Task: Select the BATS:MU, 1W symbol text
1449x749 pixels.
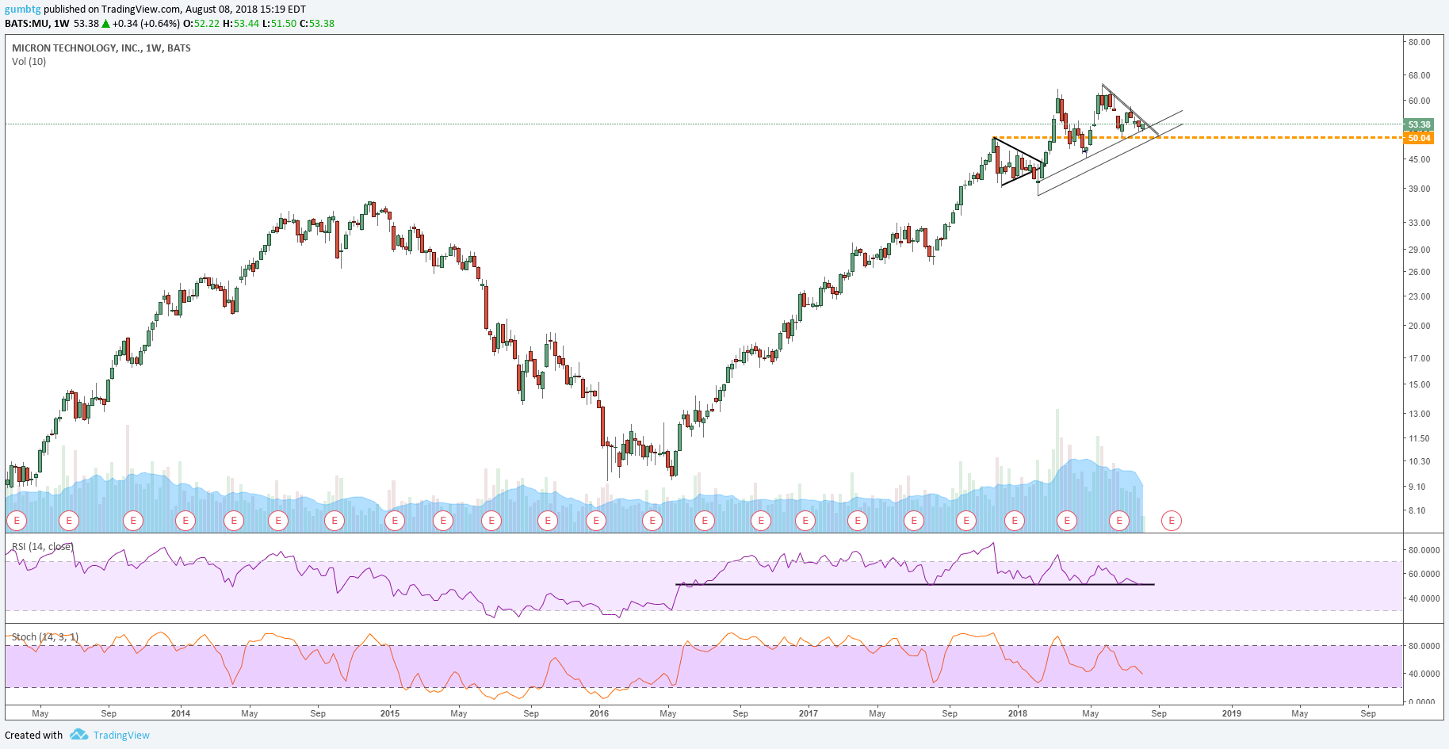Action: 37,24
